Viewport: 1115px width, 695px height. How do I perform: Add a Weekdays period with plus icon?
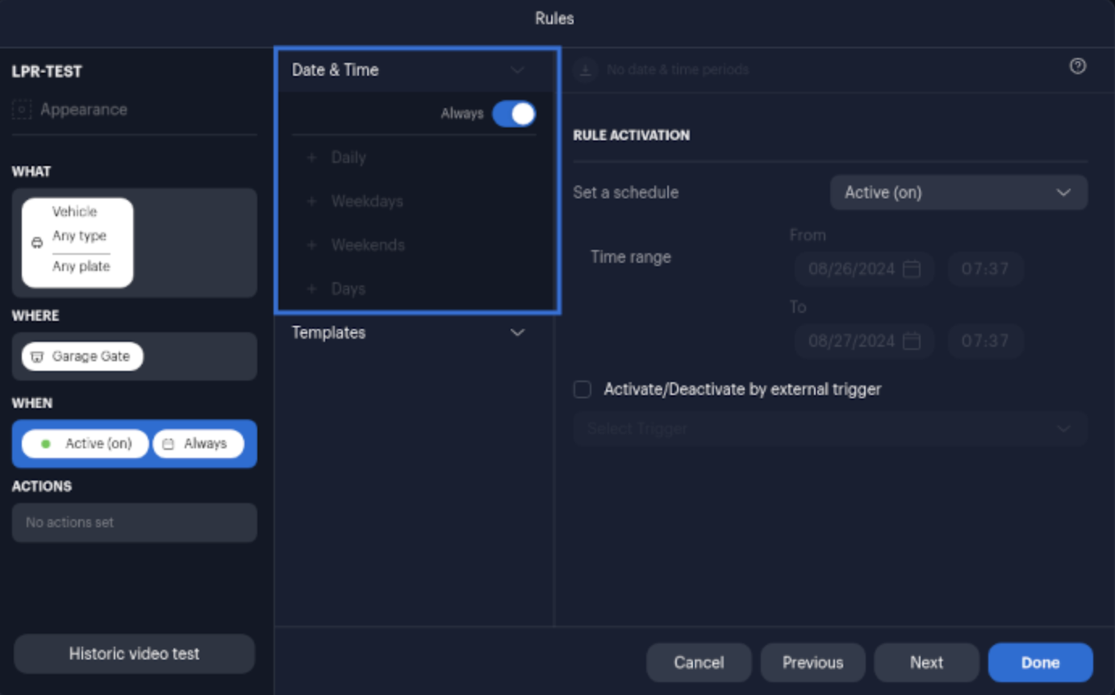(x=311, y=201)
